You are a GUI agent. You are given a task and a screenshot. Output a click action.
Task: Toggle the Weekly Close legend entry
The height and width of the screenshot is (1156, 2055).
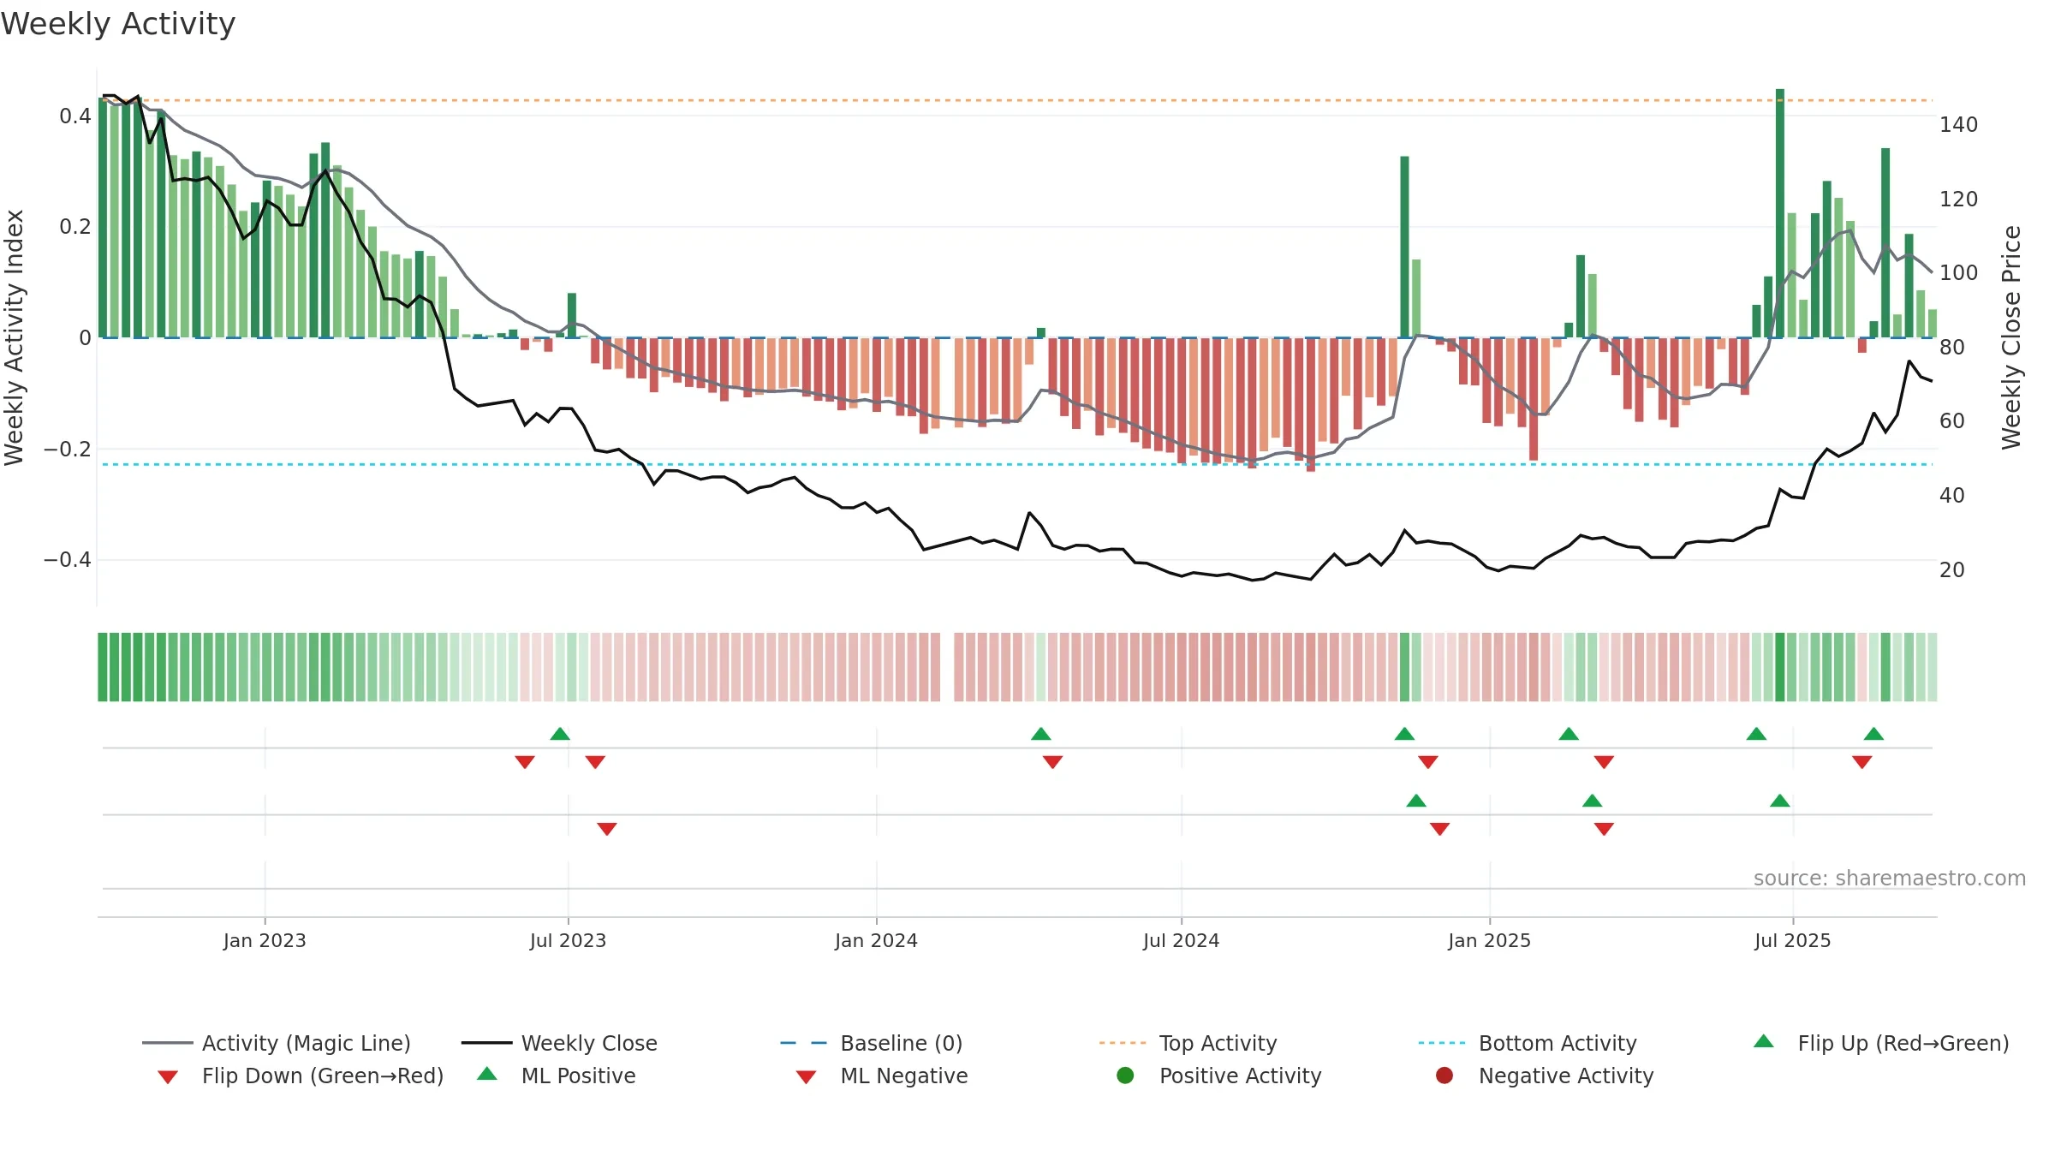point(559,1043)
